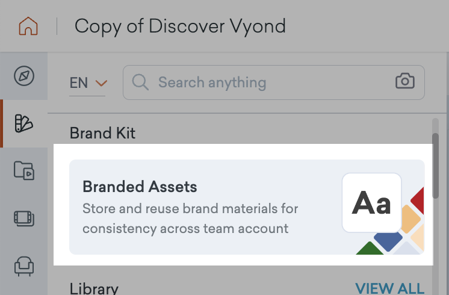The image size is (449, 295).
Task: Click the camera image search icon
Action: click(x=405, y=82)
